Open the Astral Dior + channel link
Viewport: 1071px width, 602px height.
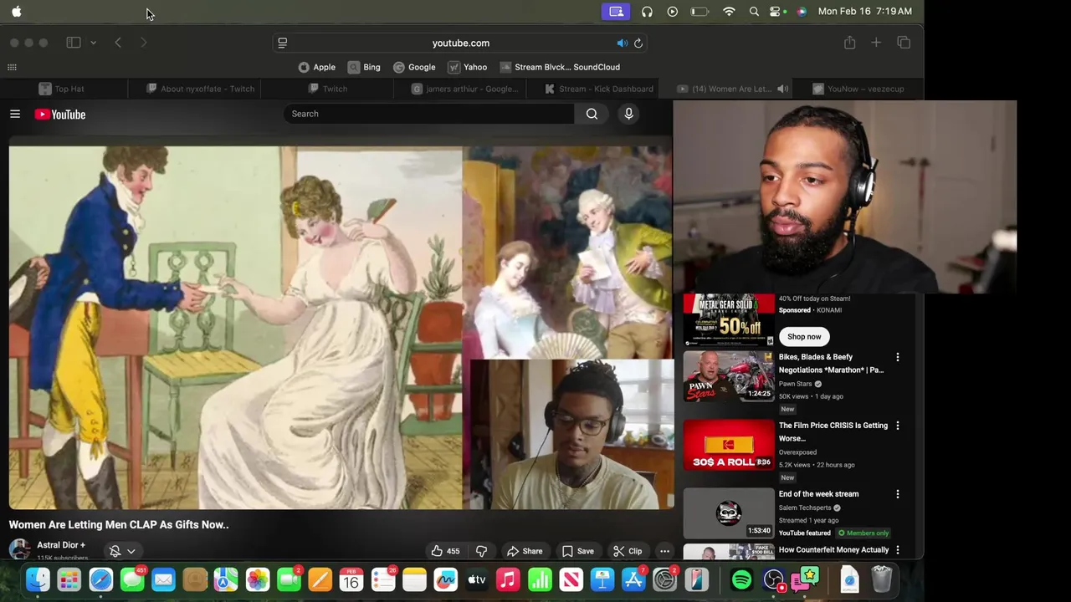(x=61, y=545)
